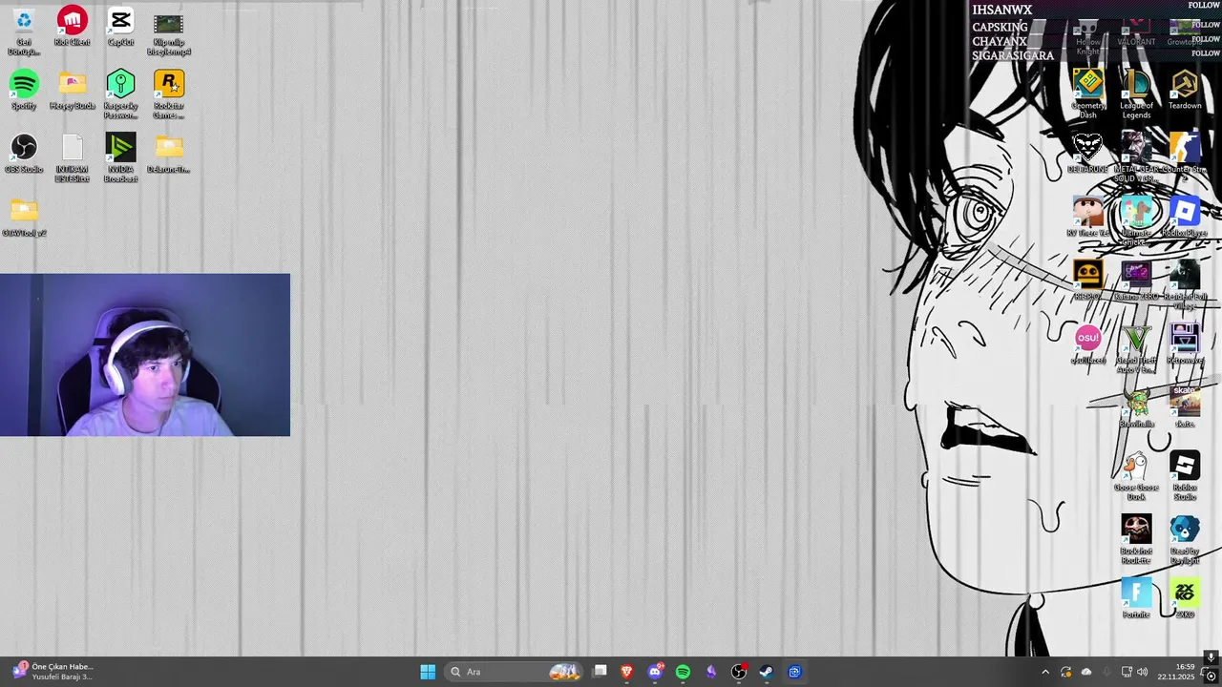The width and height of the screenshot is (1222, 687).
Task: Open Grand Theft Auto V shortcut
Action: pos(1136,348)
